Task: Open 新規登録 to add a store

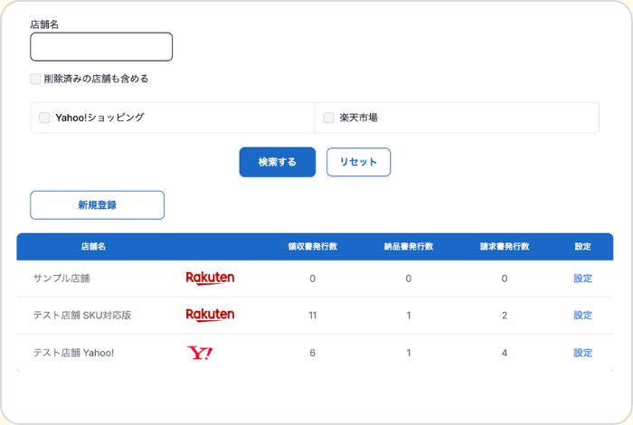Action: pos(98,205)
